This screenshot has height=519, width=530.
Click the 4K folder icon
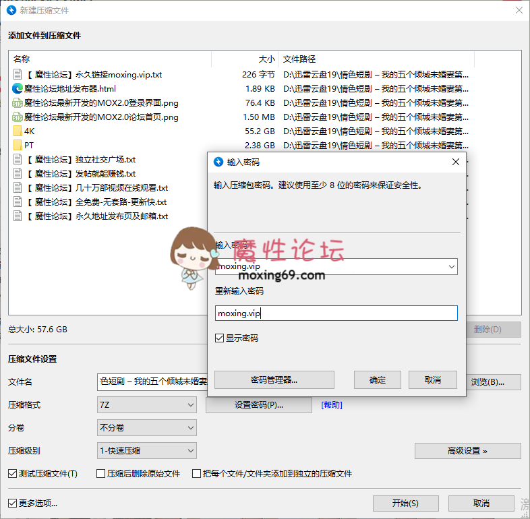(18, 131)
